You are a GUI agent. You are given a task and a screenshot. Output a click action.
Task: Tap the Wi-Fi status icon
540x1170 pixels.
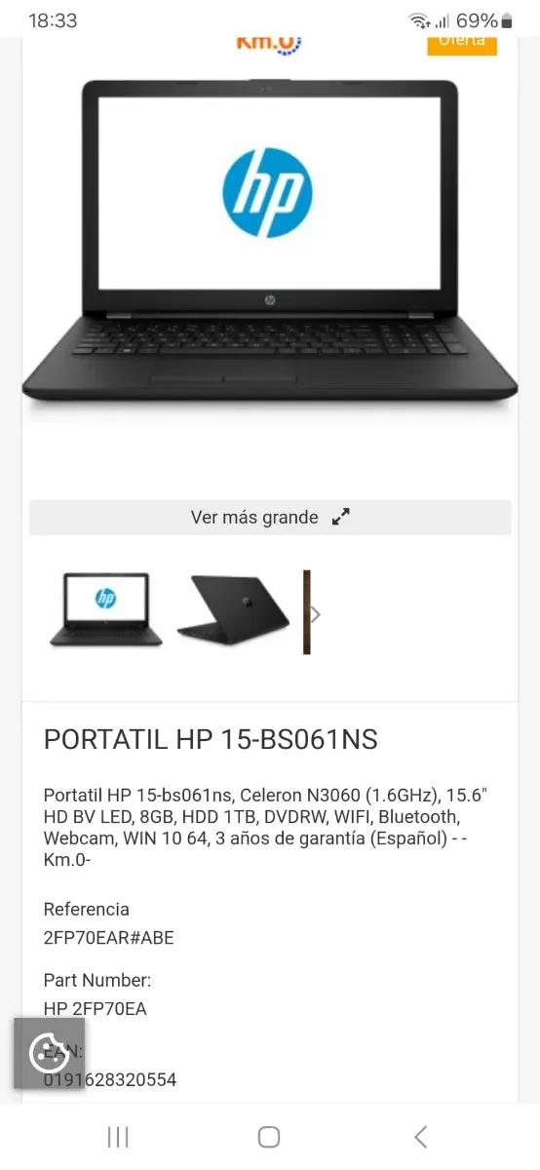(x=420, y=20)
